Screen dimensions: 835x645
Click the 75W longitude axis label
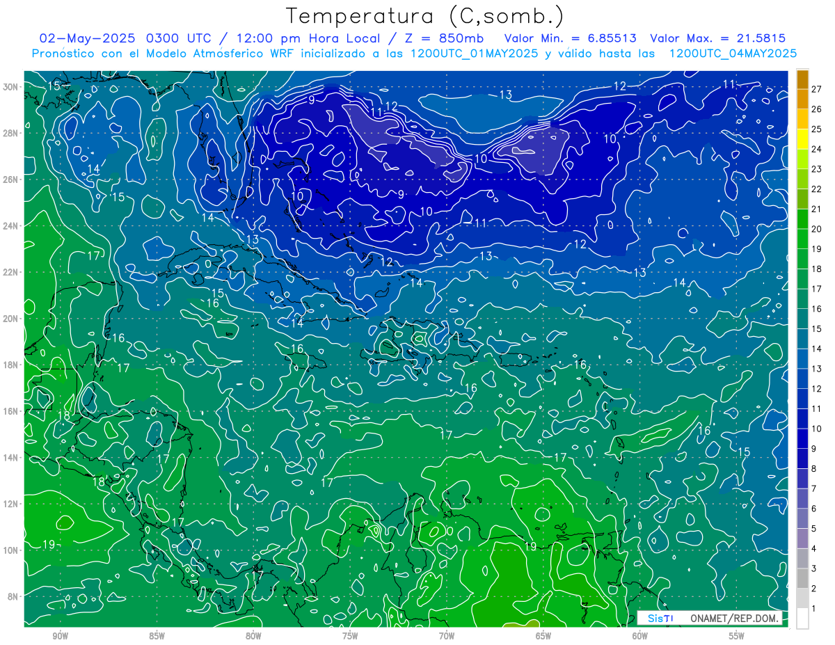pyautogui.click(x=350, y=636)
